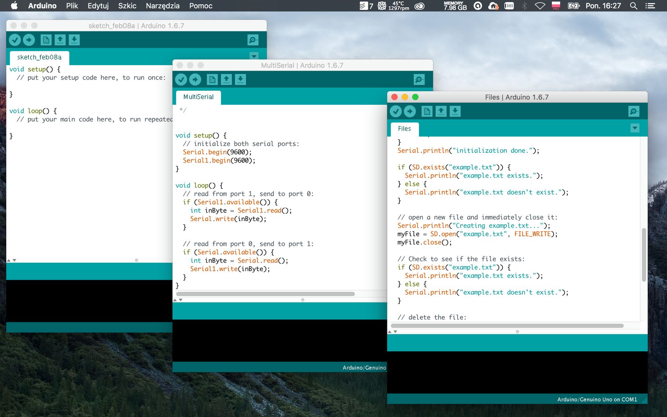Click Bluetooth icon in menu bar
This screenshot has width=667, height=417.
click(x=524, y=6)
